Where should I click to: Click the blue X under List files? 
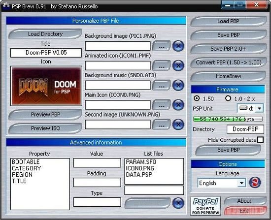178,203
